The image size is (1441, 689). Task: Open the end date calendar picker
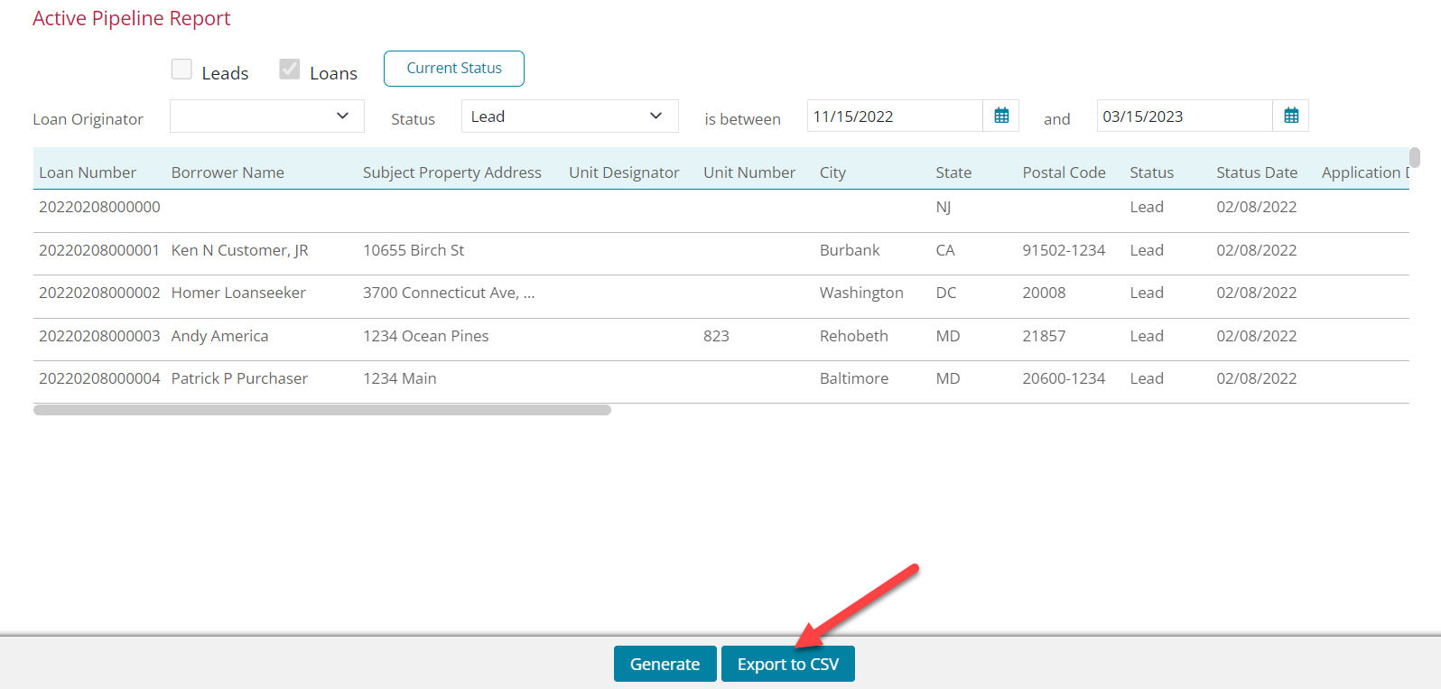pyautogui.click(x=1291, y=116)
